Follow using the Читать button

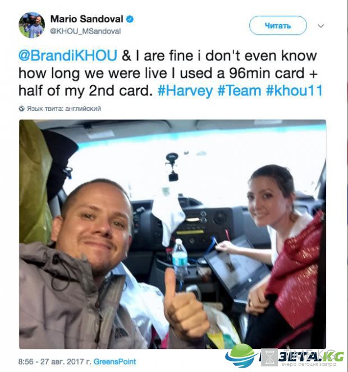278,25
